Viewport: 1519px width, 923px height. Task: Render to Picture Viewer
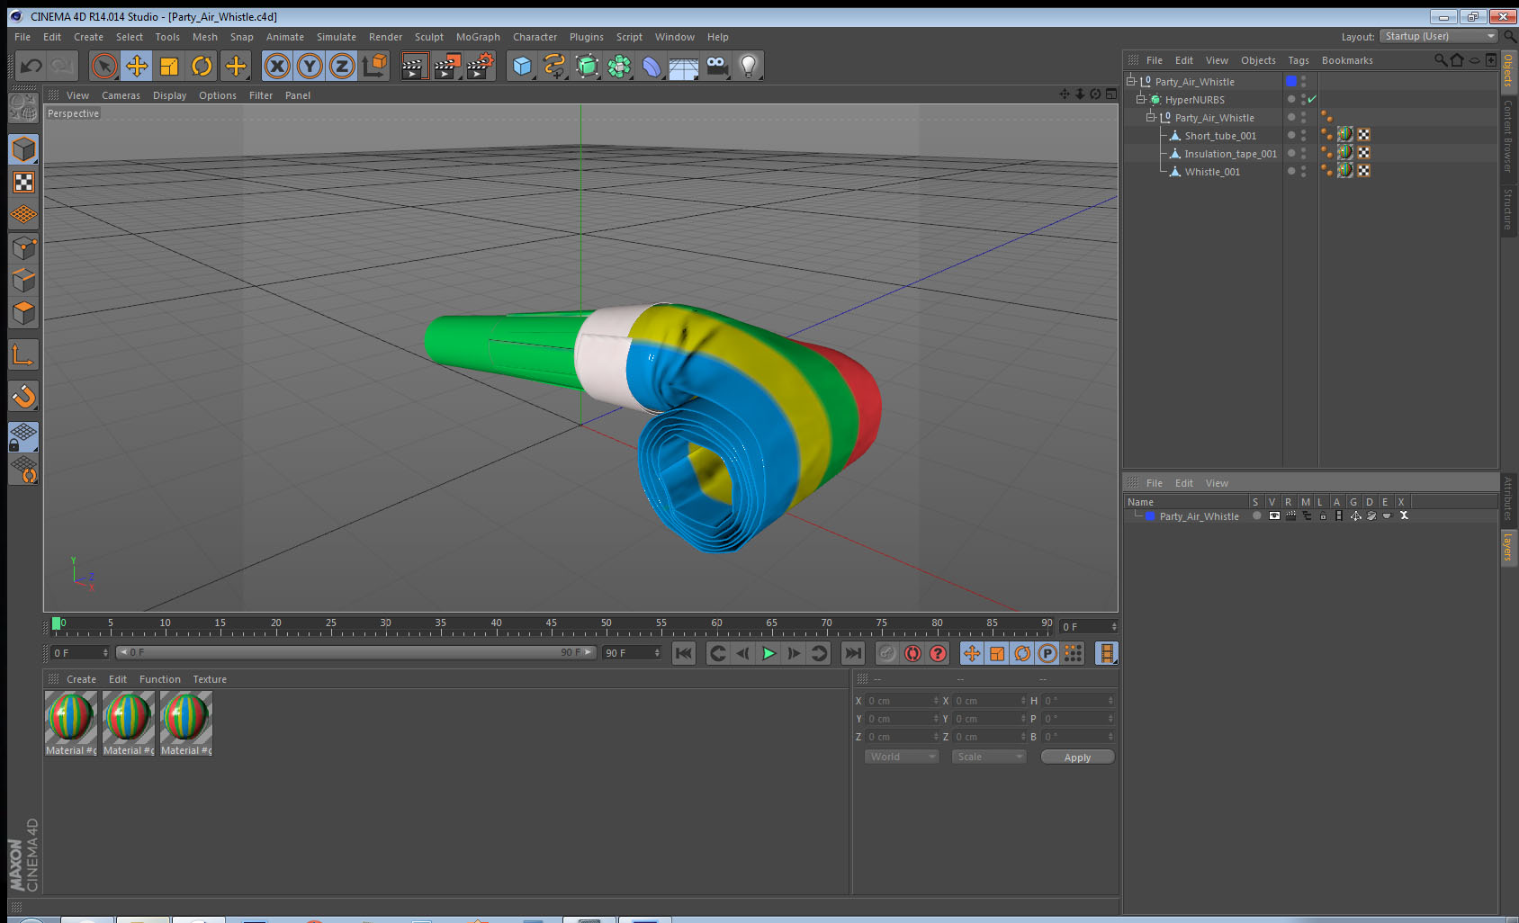[x=447, y=66]
